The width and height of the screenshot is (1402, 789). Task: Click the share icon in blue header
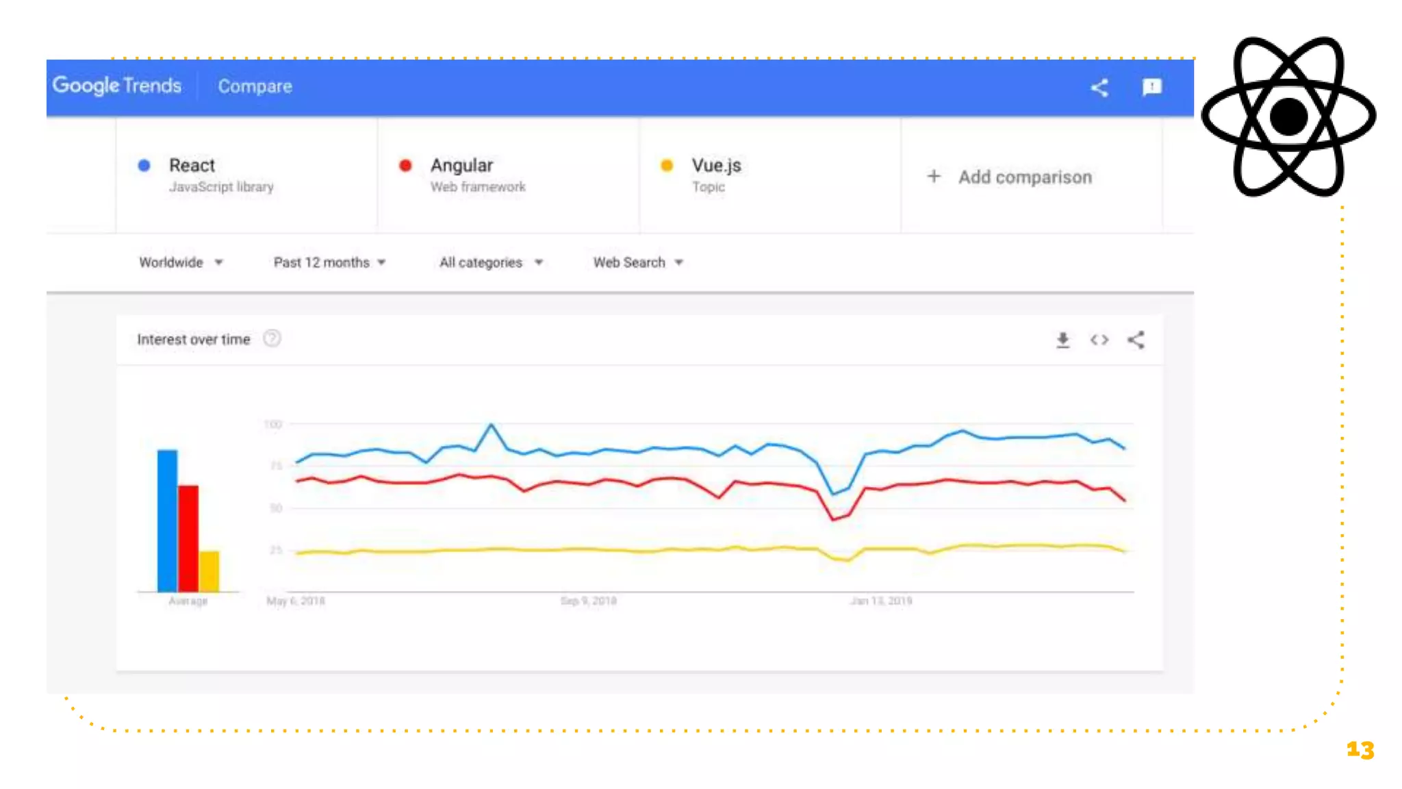[x=1099, y=88]
